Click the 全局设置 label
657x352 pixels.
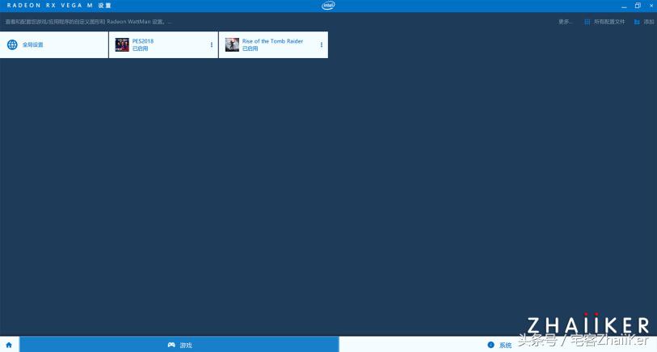(x=32, y=44)
